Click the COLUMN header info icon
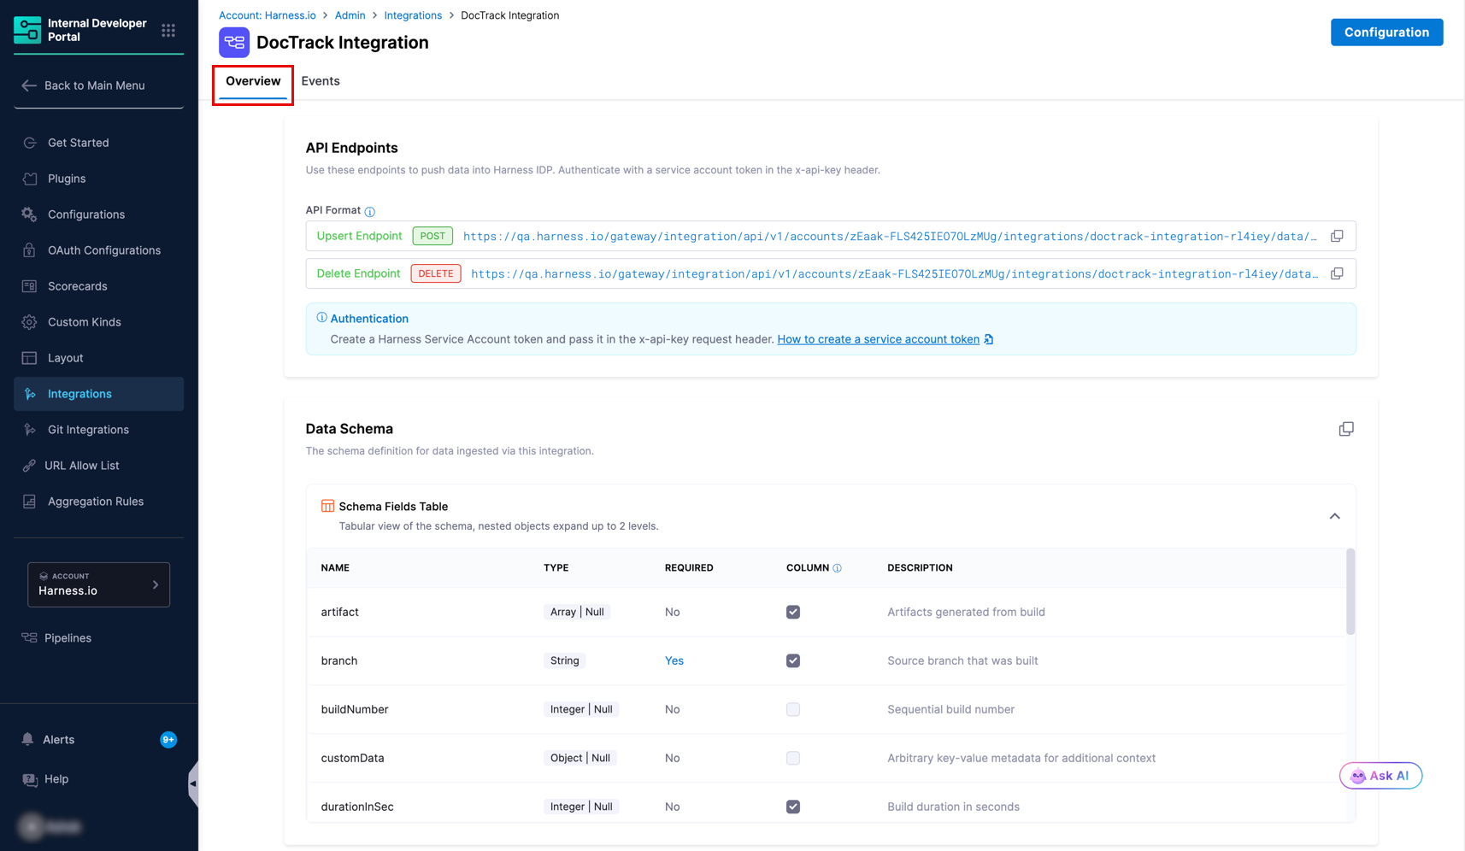Image resolution: width=1465 pixels, height=851 pixels. [x=838, y=568]
